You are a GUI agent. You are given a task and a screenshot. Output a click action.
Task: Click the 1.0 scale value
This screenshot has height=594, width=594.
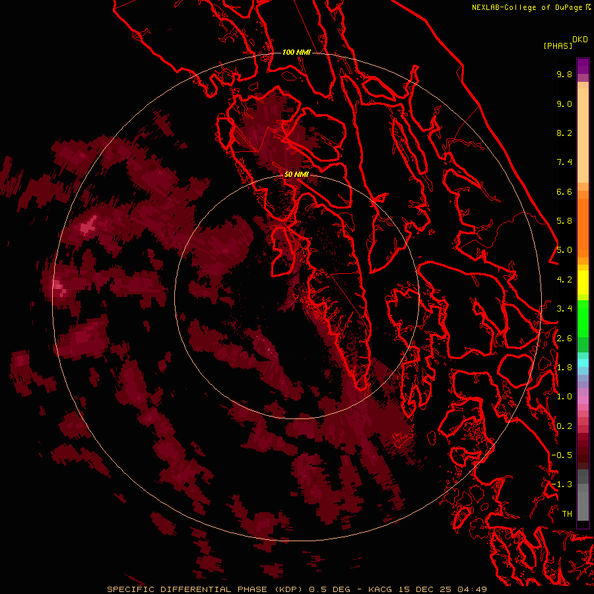(x=564, y=397)
